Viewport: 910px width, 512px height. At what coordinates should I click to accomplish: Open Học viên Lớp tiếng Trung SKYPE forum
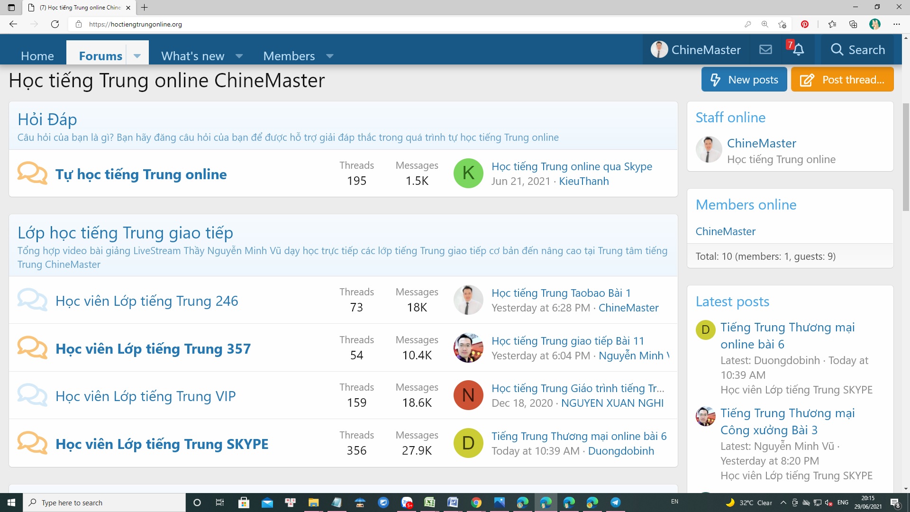point(162,444)
